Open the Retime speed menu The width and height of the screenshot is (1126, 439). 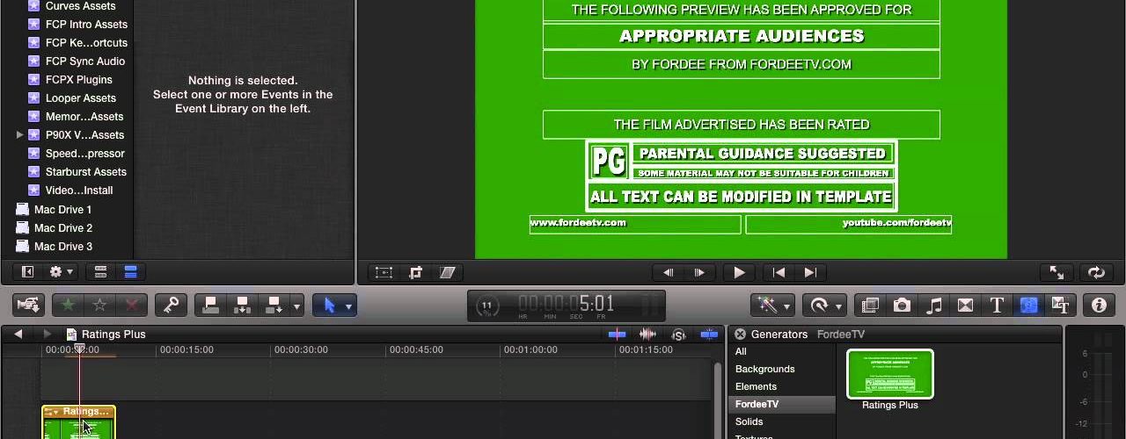pos(824,305)
